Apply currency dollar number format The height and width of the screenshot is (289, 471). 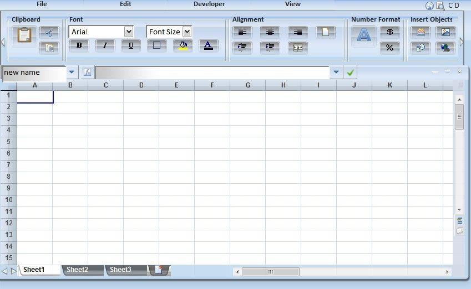[390, 32]
